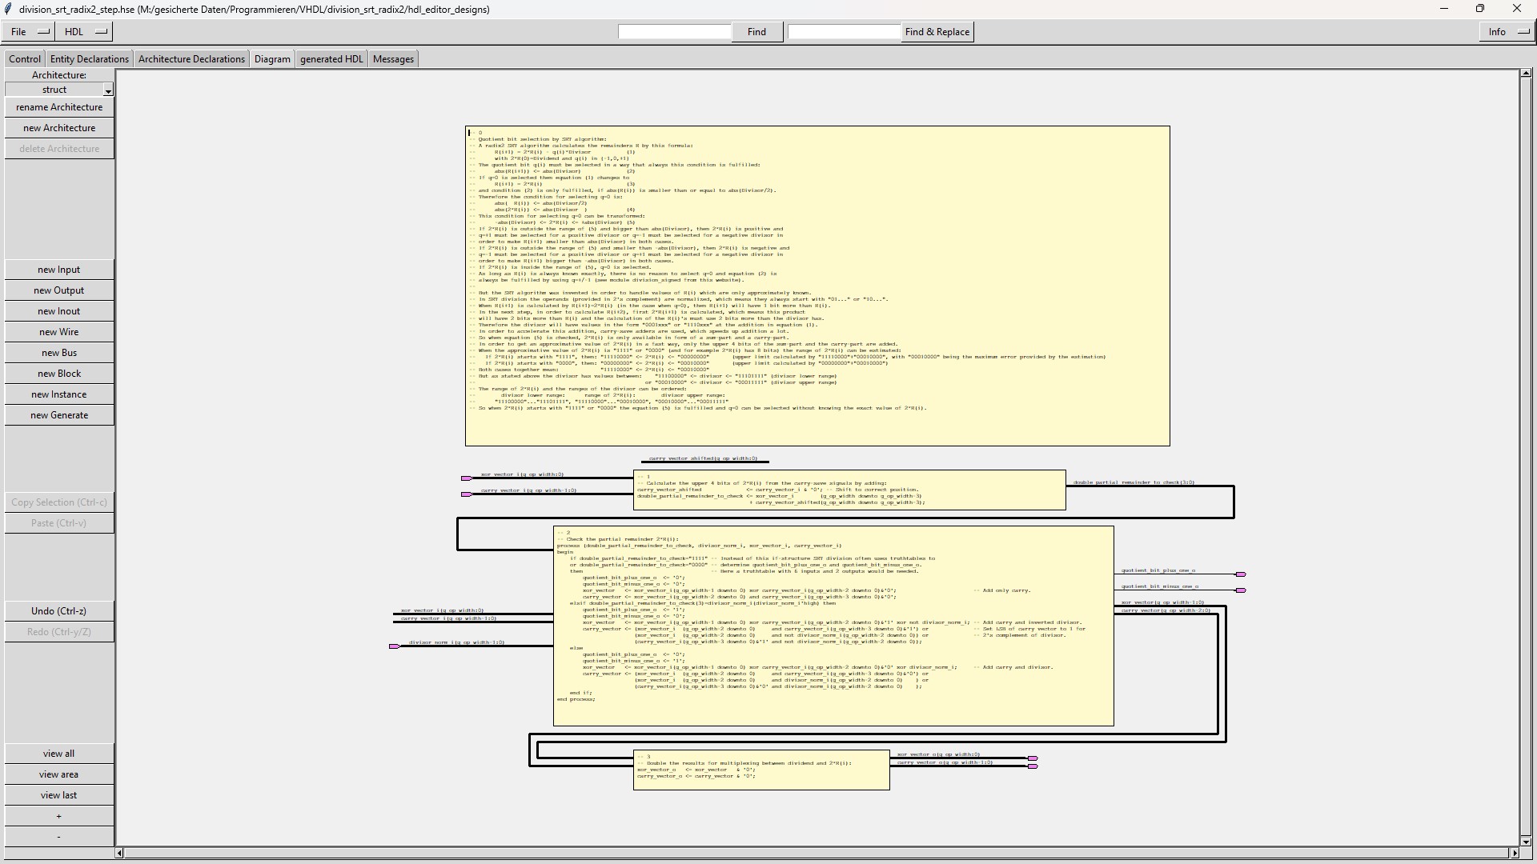Click the horizontal scrollbar left arrow
Screen dimensions: 1537x864
pyautogui.click(x=119, y=854)
